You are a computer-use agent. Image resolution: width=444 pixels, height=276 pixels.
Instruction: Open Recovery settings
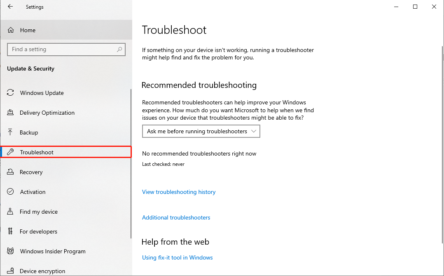coord(66,172)
